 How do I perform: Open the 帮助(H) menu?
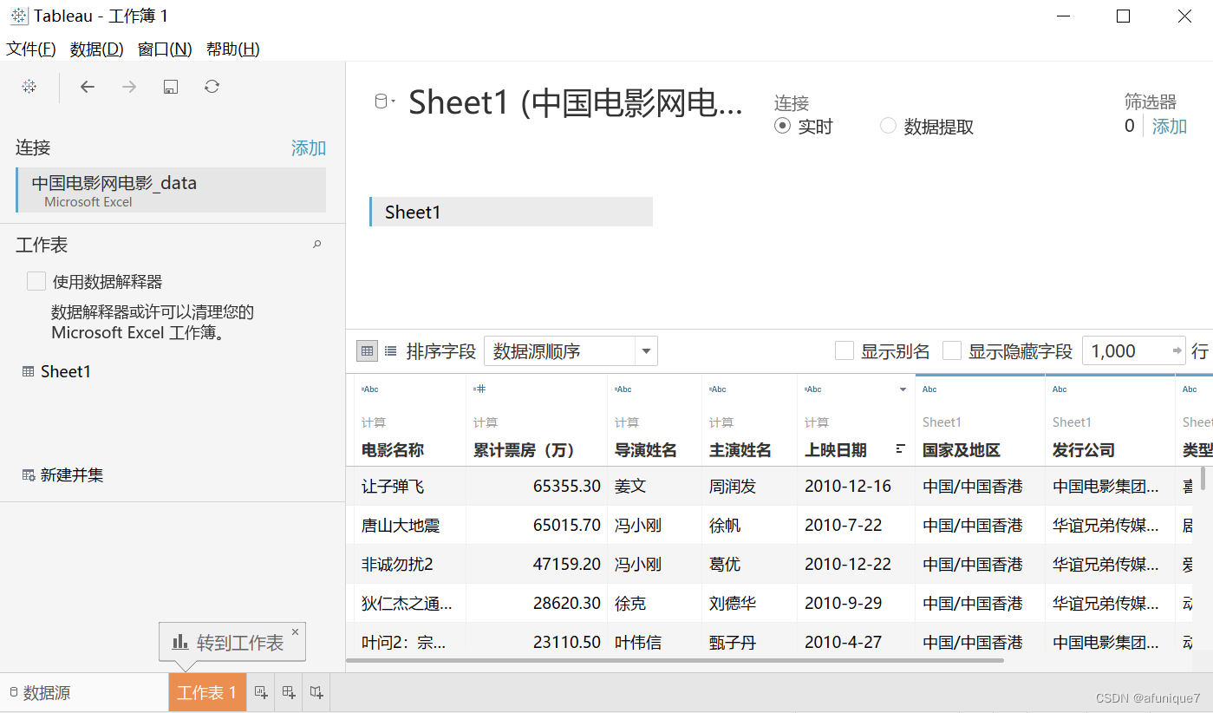(x=233, y=49)
